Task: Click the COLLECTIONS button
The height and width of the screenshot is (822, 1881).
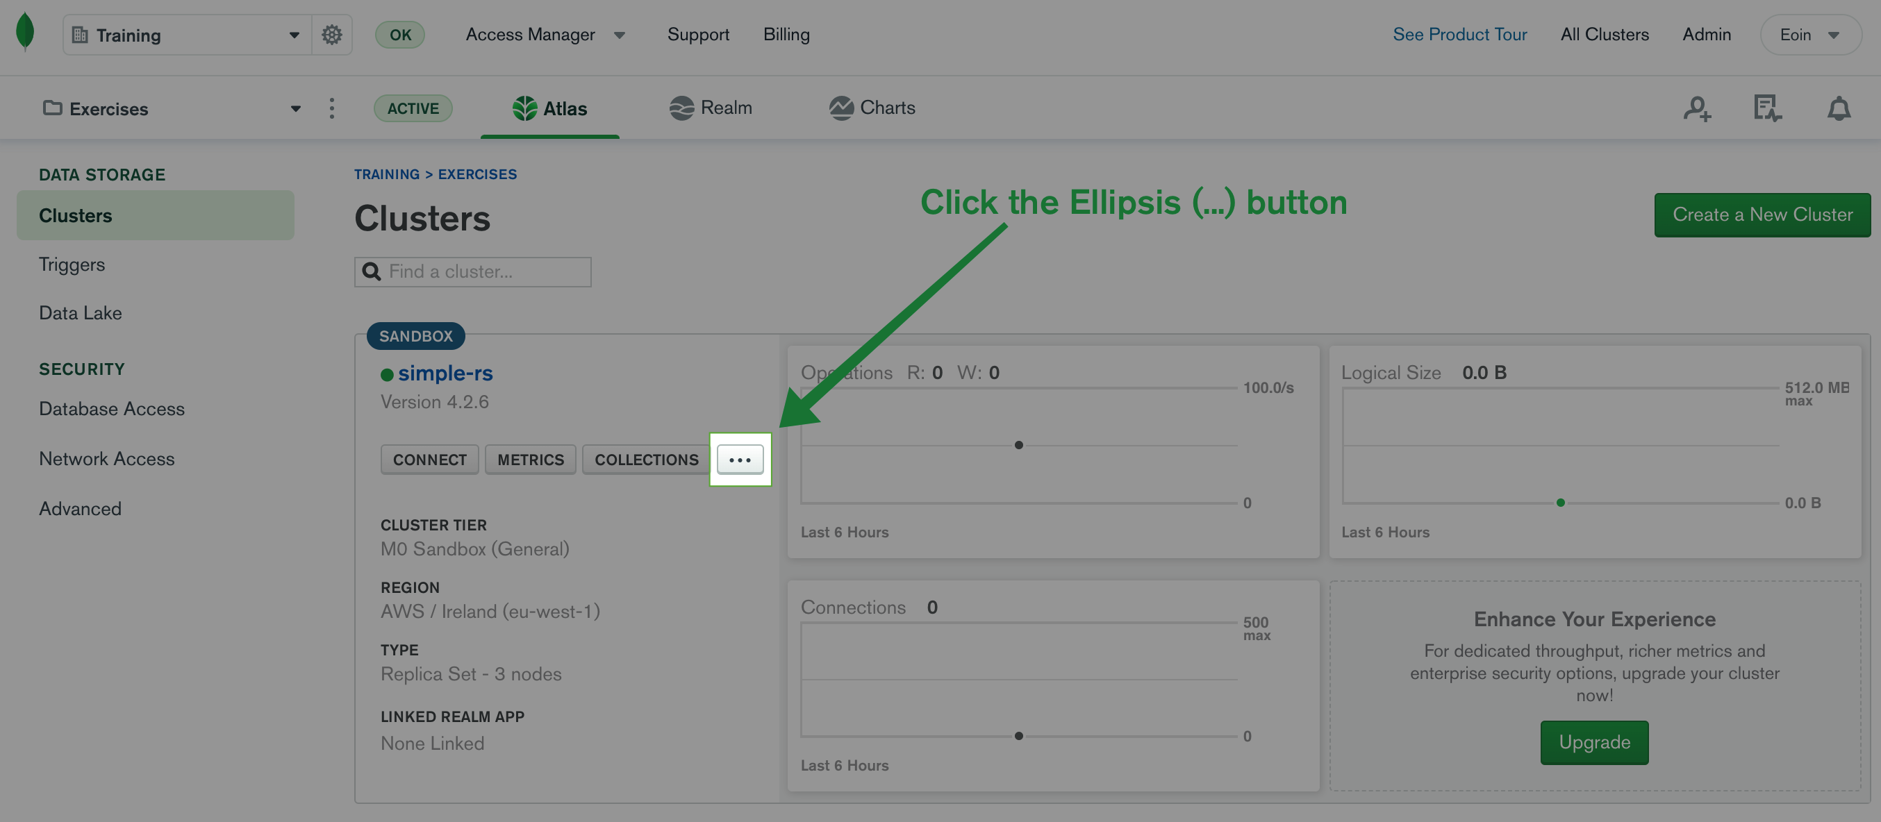Action: pyautogui.click(x=646, y=460)
